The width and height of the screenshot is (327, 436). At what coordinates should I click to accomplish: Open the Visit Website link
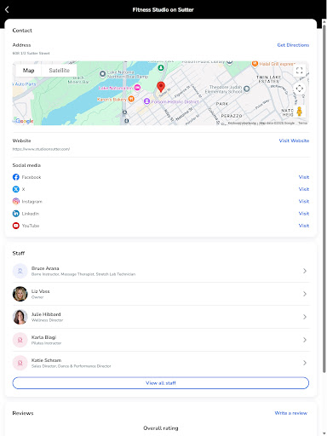294,141
